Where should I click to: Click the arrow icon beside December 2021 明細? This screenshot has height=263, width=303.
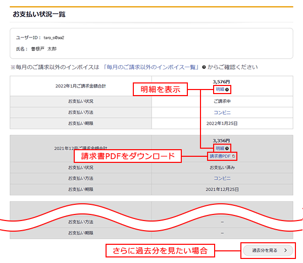(227, 148)
